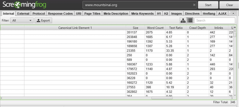Select the size cell 302802
Image resolution: width=239 pixels, height=107 pixels.
tap(135, 92)
